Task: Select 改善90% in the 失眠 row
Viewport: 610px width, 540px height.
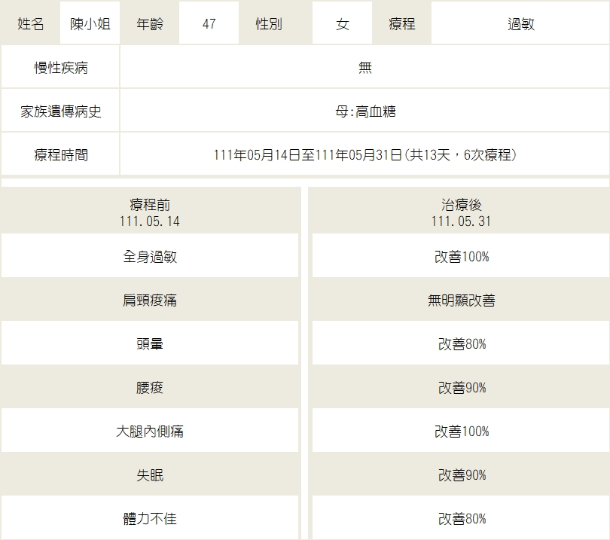Action: pyautogui.click(x=461, y=474)
